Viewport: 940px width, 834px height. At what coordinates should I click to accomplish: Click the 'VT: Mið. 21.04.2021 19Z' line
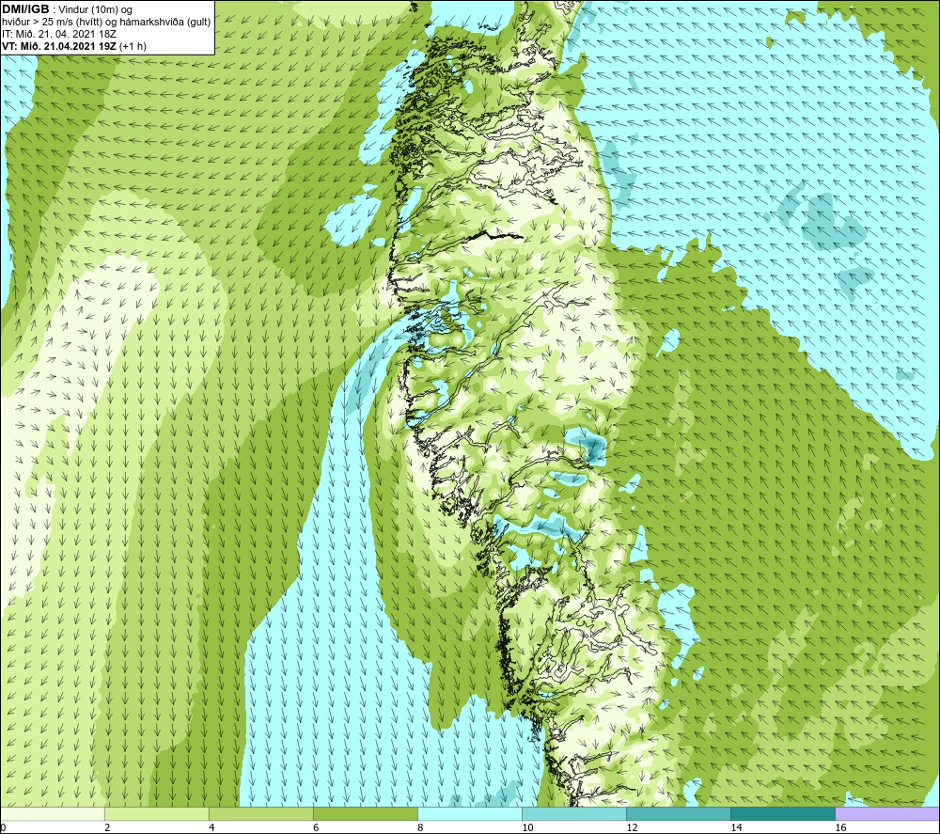(x=59, y=46)
